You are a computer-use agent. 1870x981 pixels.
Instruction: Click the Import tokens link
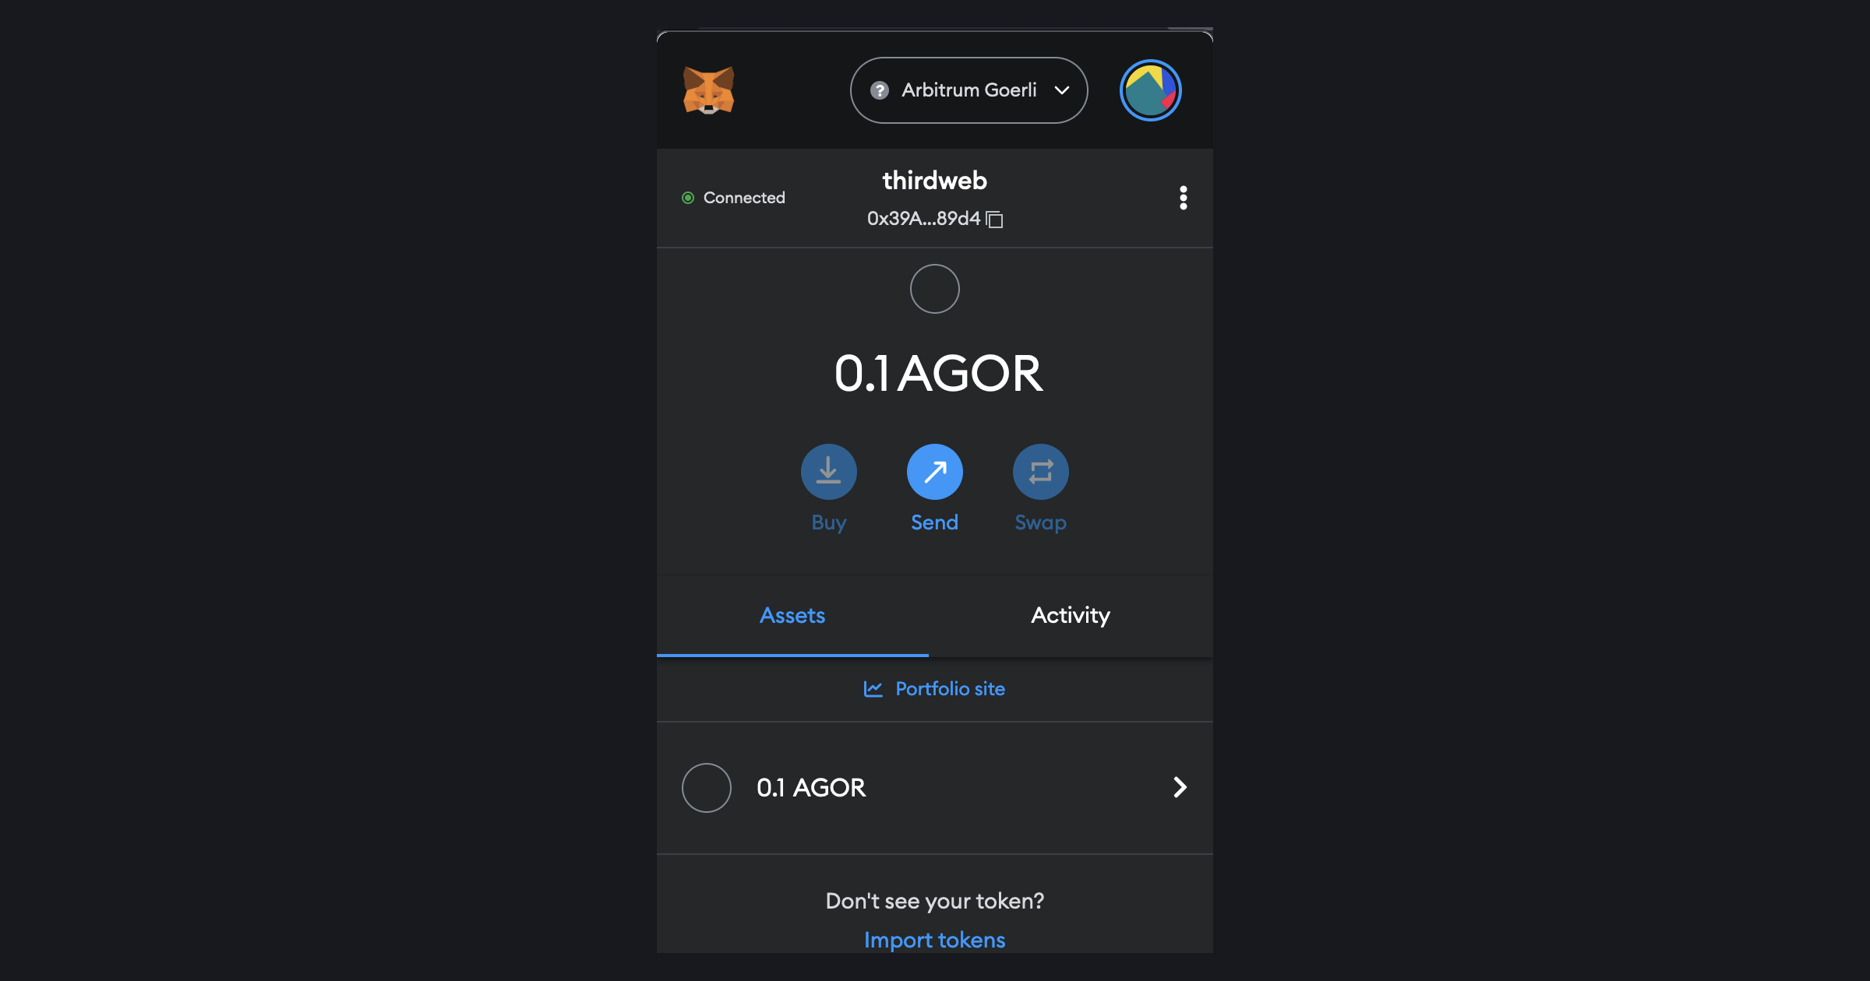tap(935, 939)
